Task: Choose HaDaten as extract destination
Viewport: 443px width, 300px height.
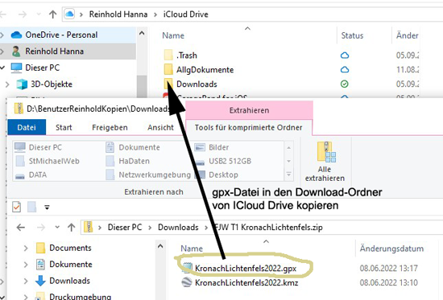Action: point(128,161)
